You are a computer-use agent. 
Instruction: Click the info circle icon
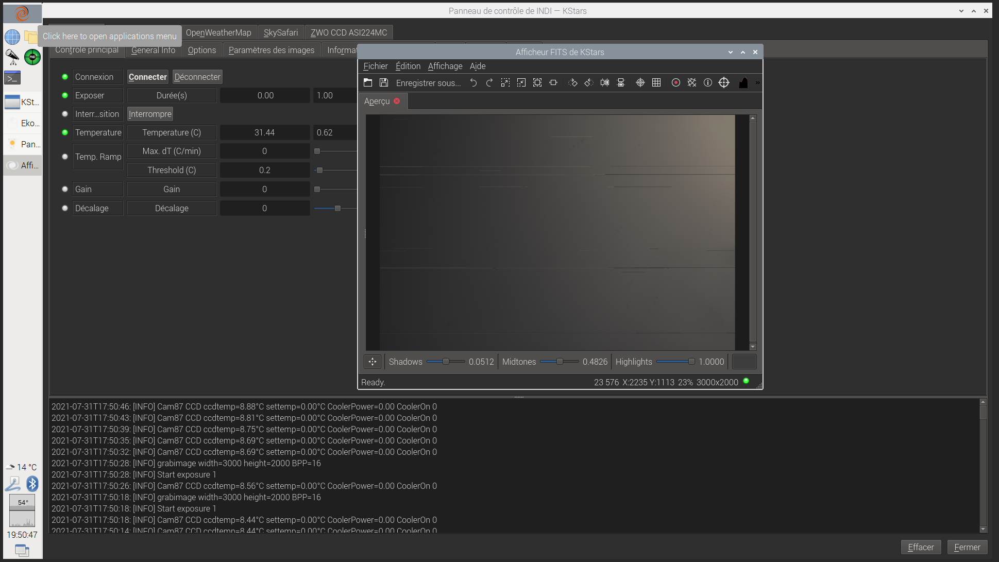[x=708, y=82]
